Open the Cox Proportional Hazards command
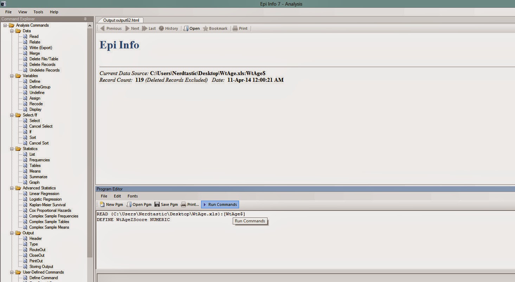The width and height of the screenshot is (515, 282). point(50,210)
